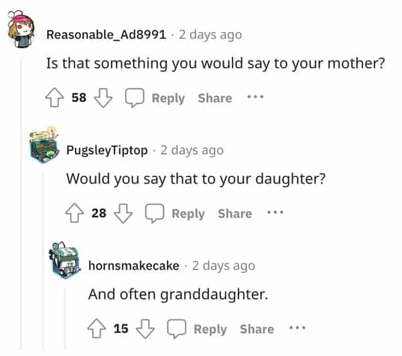Downvote Reasonable_Ad8991's comment
The image size is (402, 356).
point(102,99)
